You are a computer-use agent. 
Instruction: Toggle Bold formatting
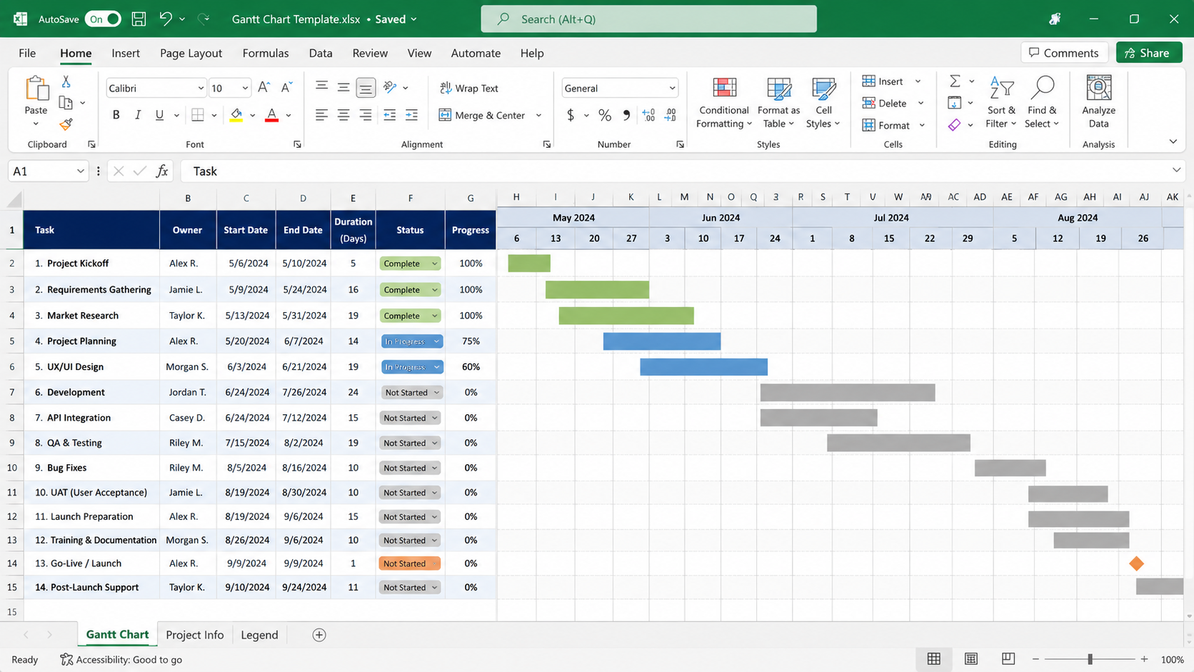coord(116,115)
